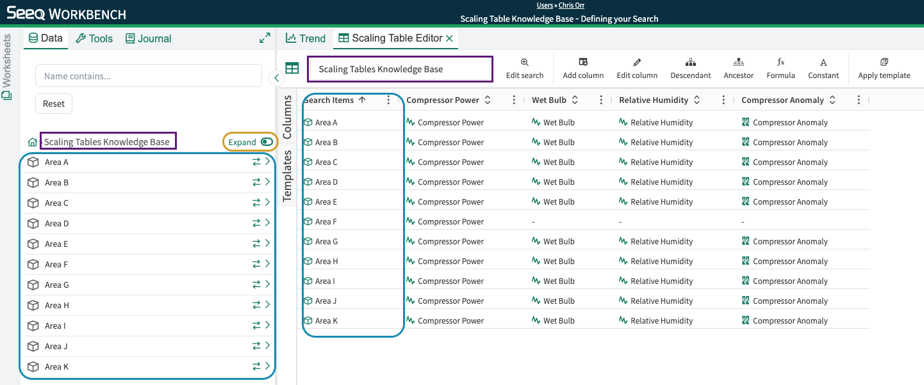Viewport: 924px width, 385px height.
Task: Click the Constant column icon
Action: tap(823, 63)
